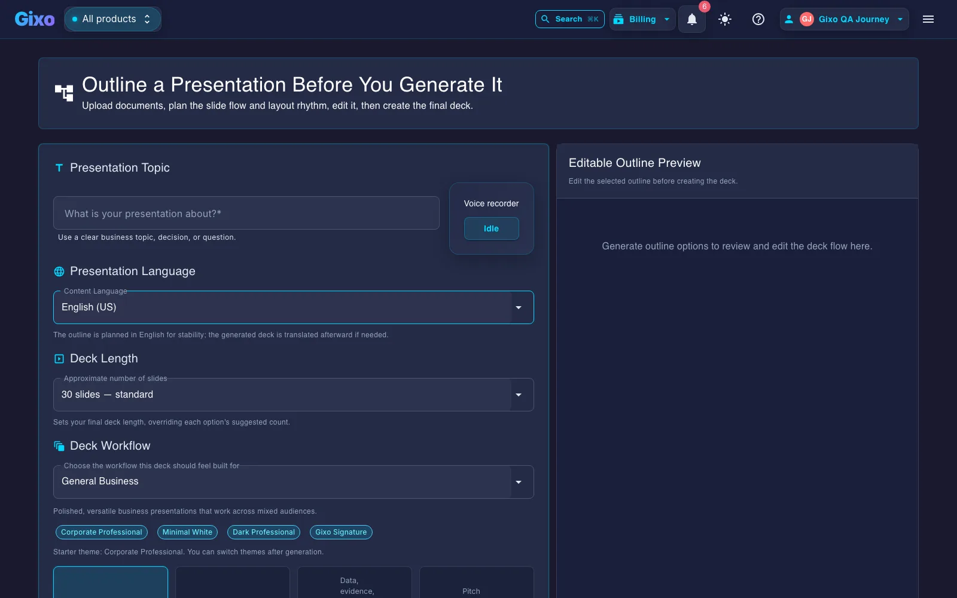957x598 pixels.
Task: Click the account menu dropdown caret
Action: [x=900, y=19]
